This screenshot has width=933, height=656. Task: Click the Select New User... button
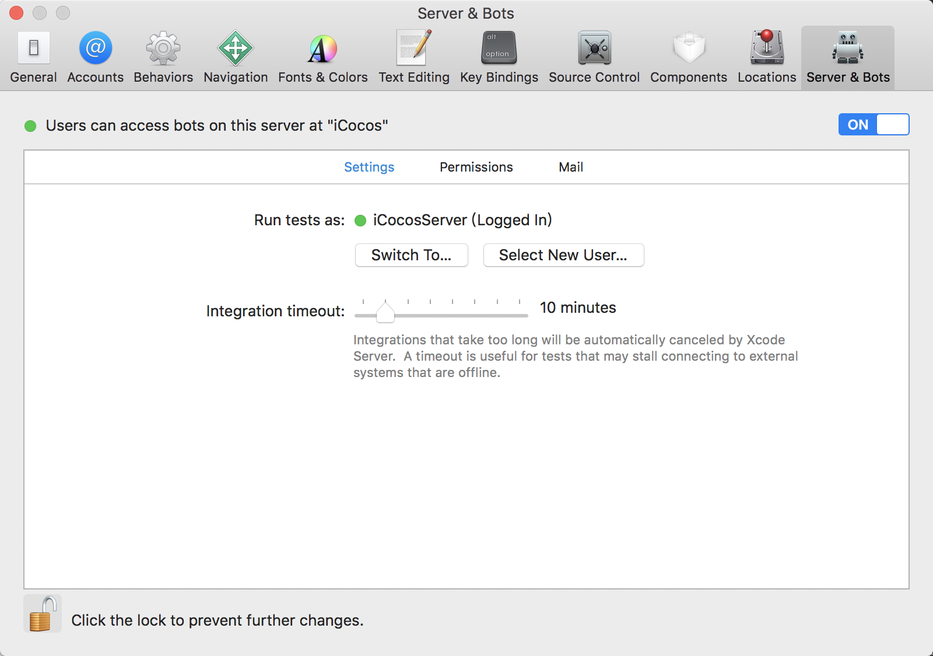(x=563, y=255)
